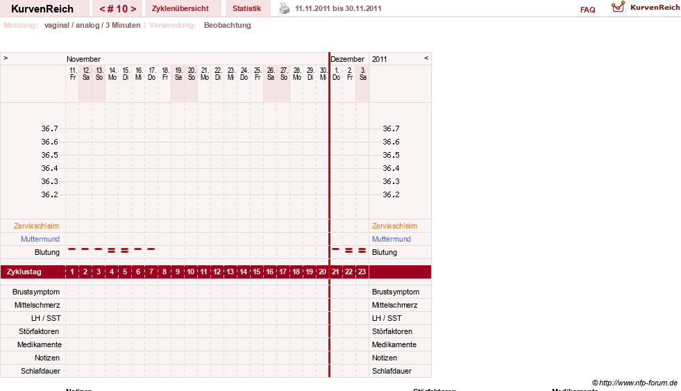Click the date header 1. Do in Dezember
Viewport: 681px width, 391px height.
click(x=337, y=74)
